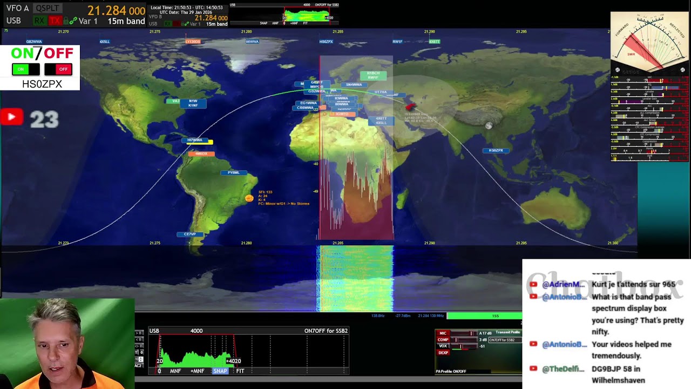Adjust the VOX threshold slider

tap(464, 346)
